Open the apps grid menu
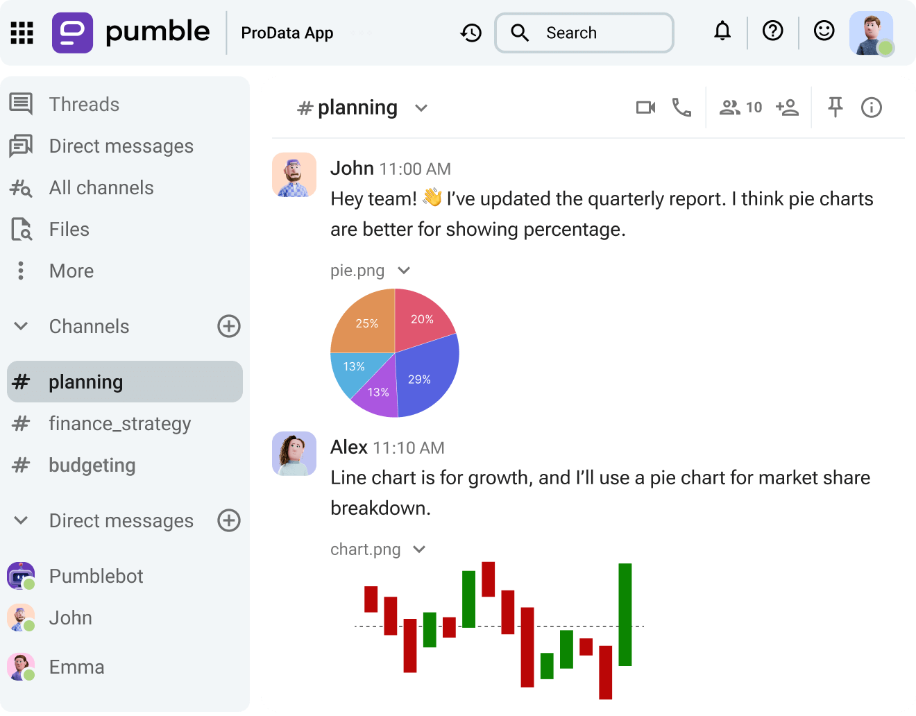 pyautogui.click(x=22, y=33)
